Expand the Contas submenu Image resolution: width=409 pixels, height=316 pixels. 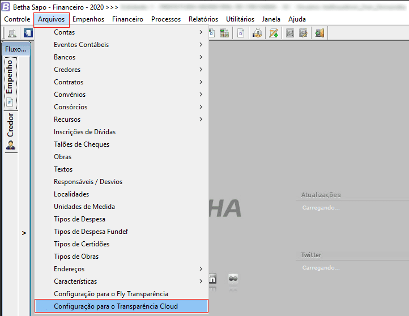(122, 32)
